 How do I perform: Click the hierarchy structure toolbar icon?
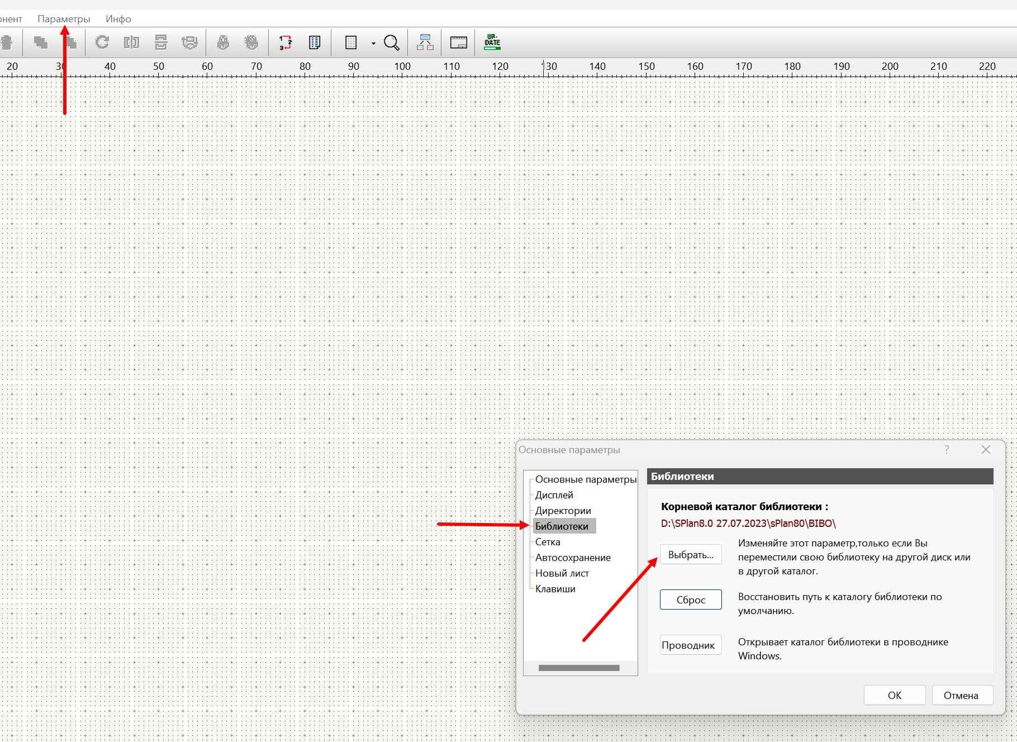click(425, 42)
